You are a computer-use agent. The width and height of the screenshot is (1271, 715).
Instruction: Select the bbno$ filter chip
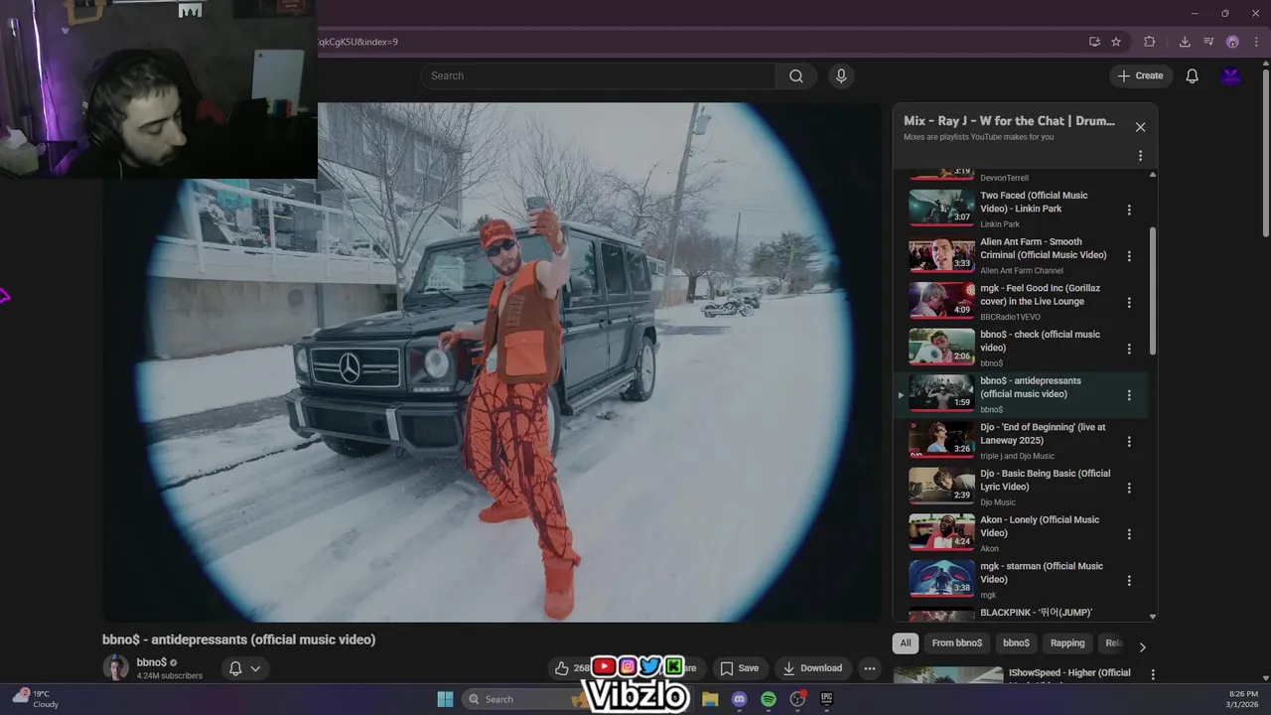point(1016,643)
